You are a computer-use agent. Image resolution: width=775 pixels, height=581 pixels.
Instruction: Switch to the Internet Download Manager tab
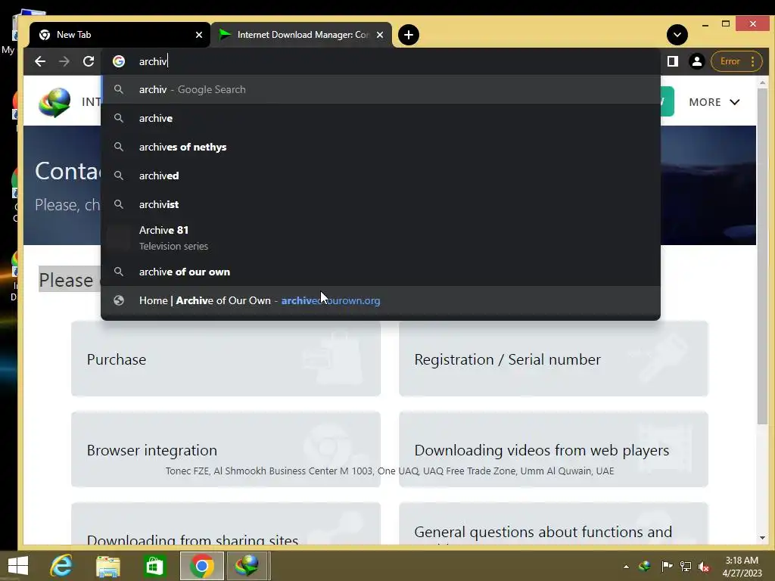pos(301,35)
